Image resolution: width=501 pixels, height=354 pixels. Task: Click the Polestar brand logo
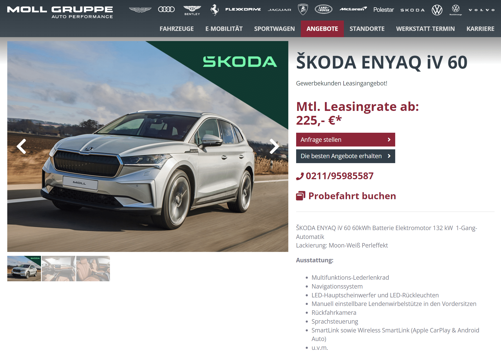pyautogui.click(x=384, y=10)
